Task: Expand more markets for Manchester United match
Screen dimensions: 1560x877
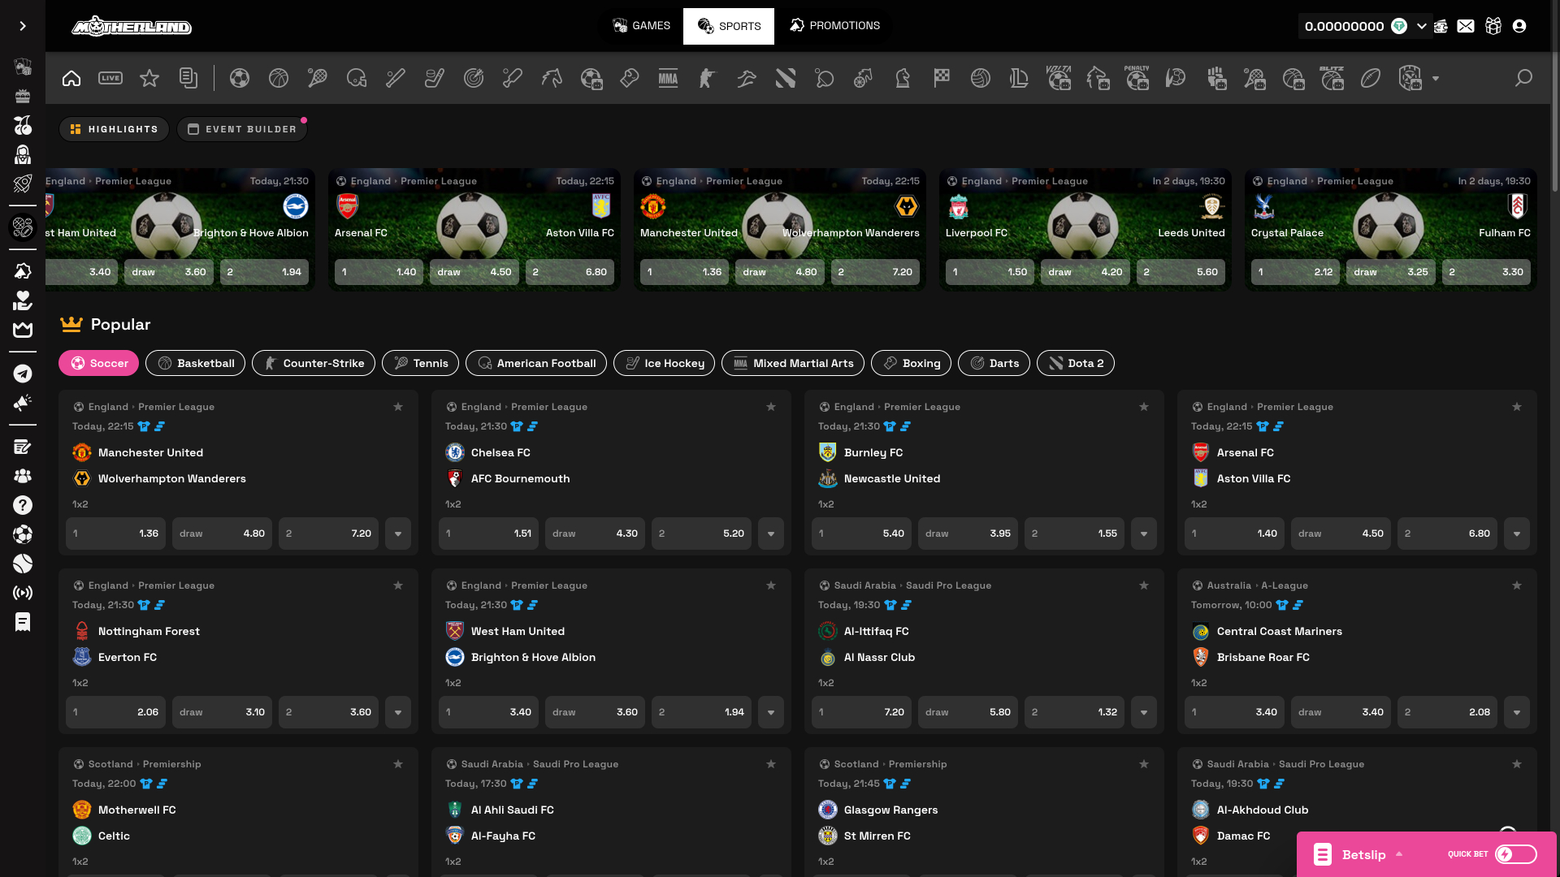Action: click(x=398, y=534)
